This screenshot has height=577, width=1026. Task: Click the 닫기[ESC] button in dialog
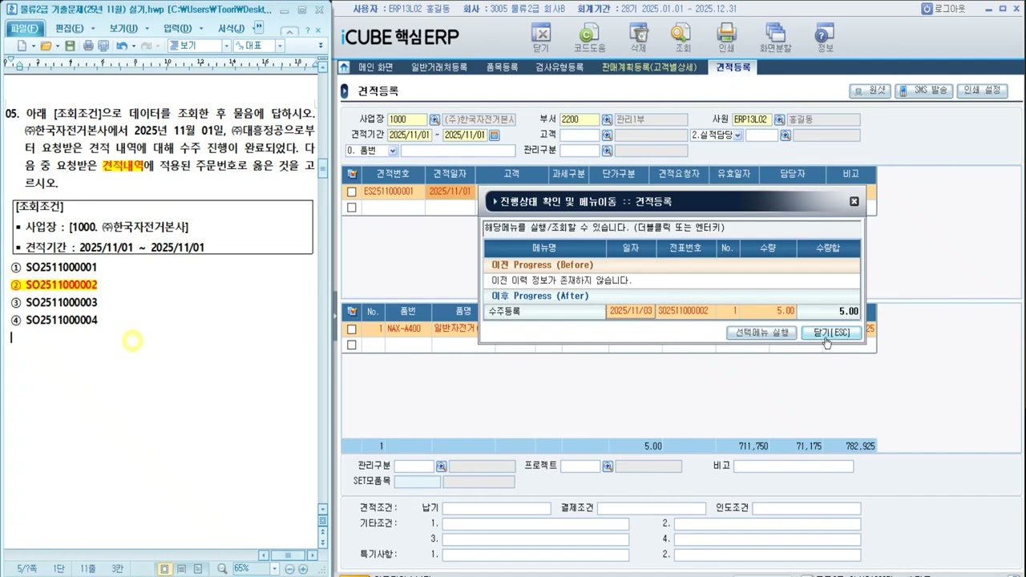click(x=831, y=333)
